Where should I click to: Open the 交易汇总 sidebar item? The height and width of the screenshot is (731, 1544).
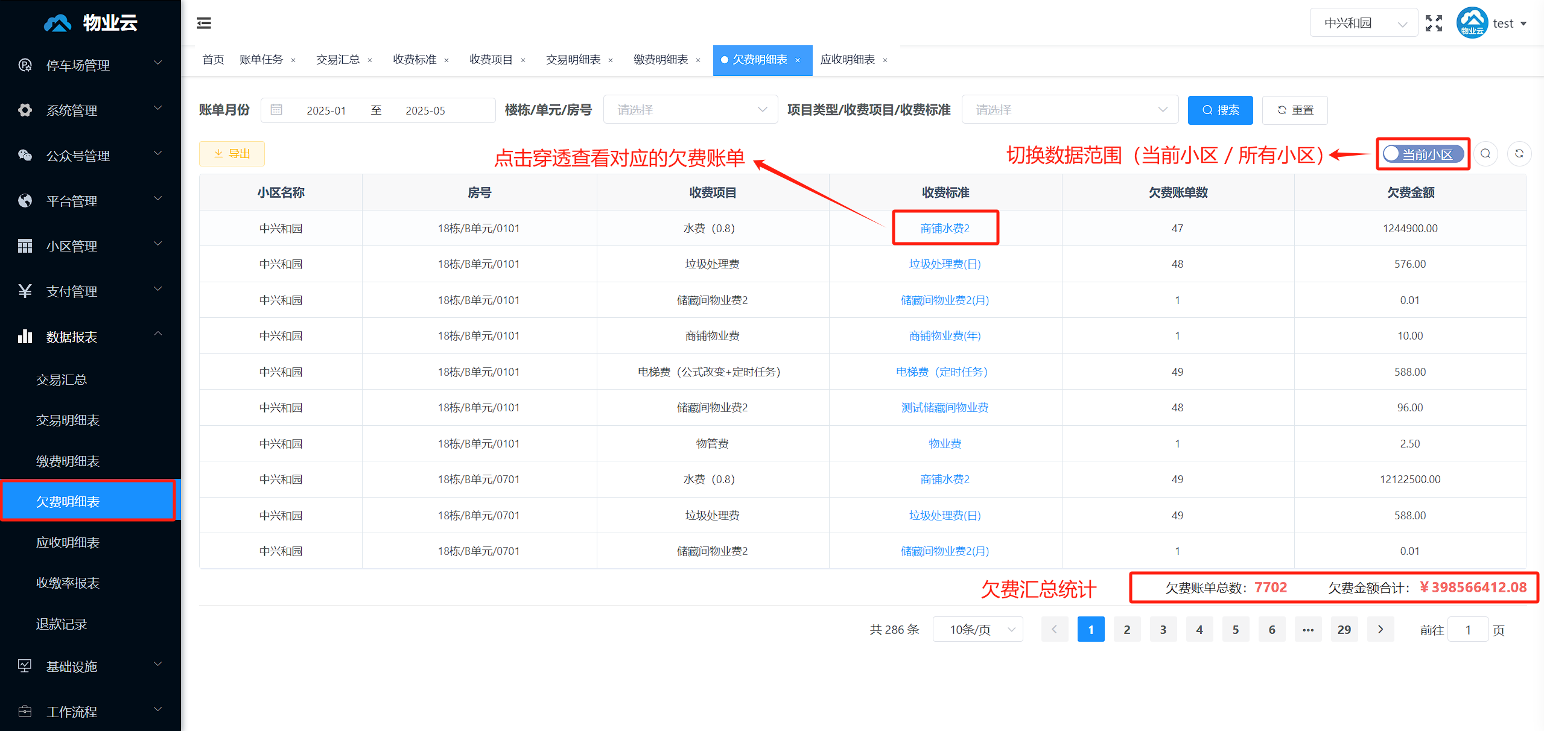[91, 379]
